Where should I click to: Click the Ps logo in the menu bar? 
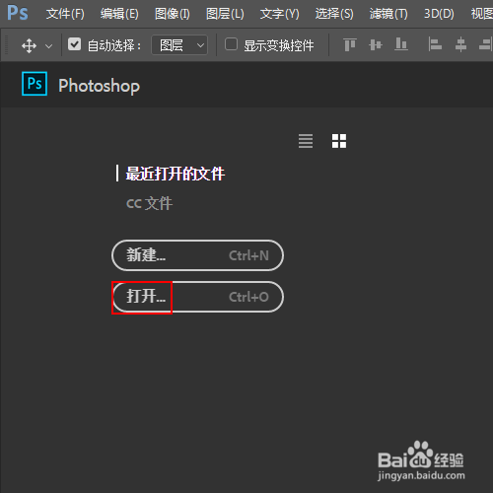[x=18, y=13]
